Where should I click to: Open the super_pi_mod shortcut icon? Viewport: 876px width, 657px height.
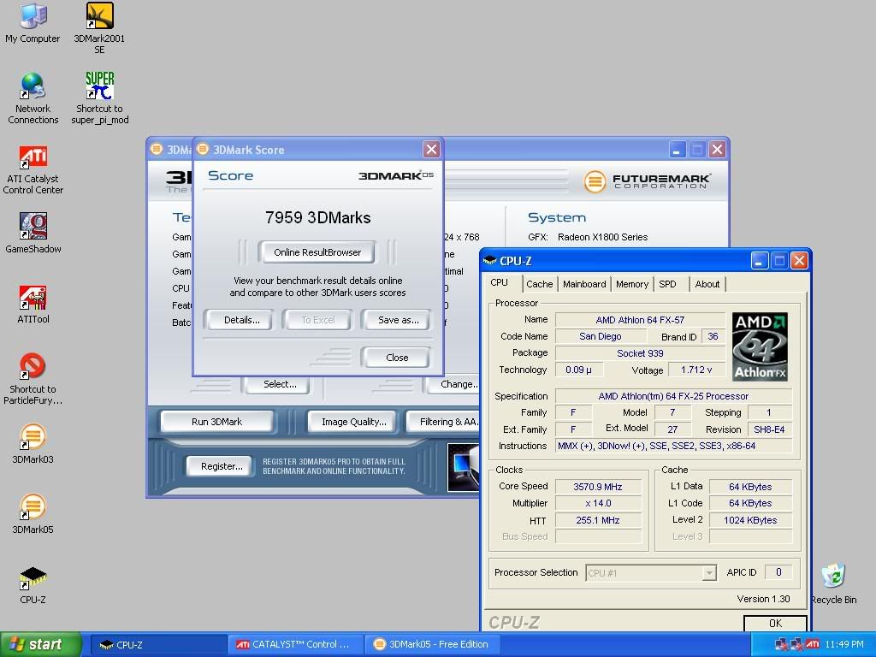pyautogui.click(x=99, y=86)
